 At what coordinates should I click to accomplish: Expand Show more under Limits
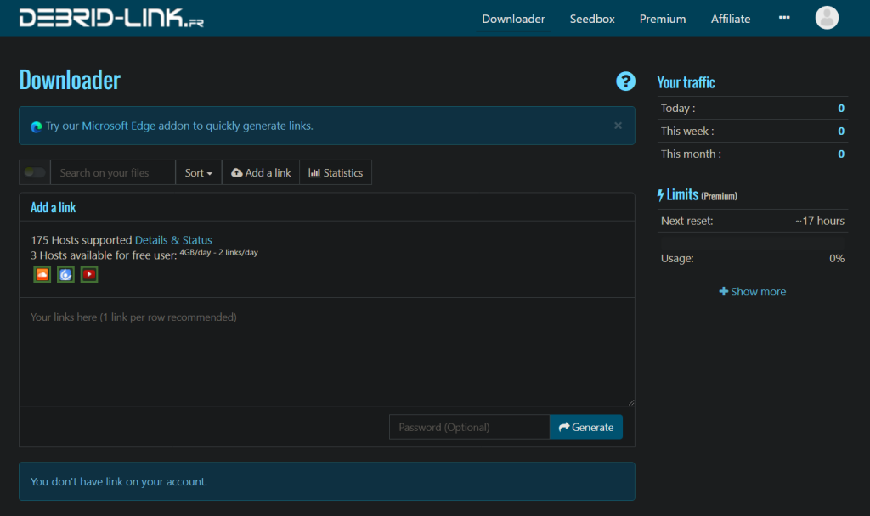pyautogui.click(x=752, y=291)
